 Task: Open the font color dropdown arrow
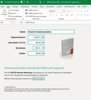[74, 15]
